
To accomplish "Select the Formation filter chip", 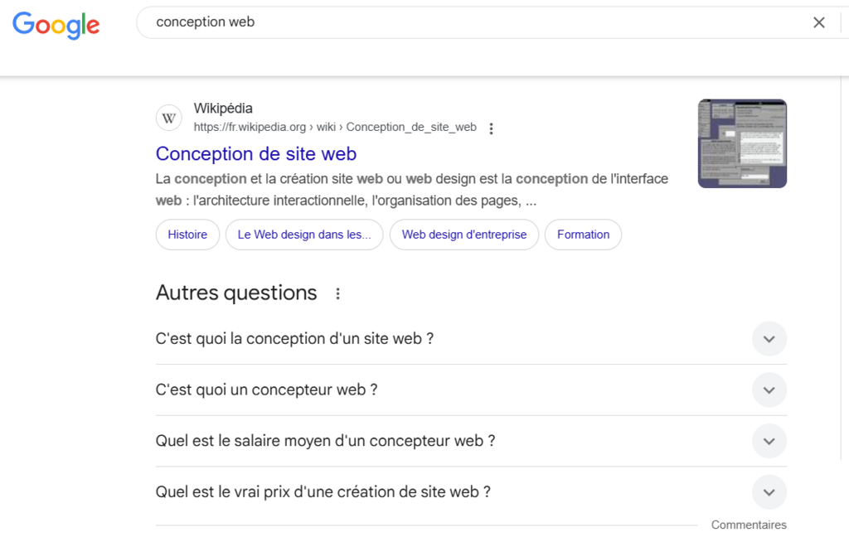I will coord(583,235).
